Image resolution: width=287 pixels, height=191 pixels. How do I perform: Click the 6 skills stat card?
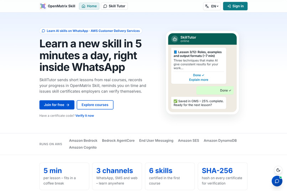click(170, 176)
